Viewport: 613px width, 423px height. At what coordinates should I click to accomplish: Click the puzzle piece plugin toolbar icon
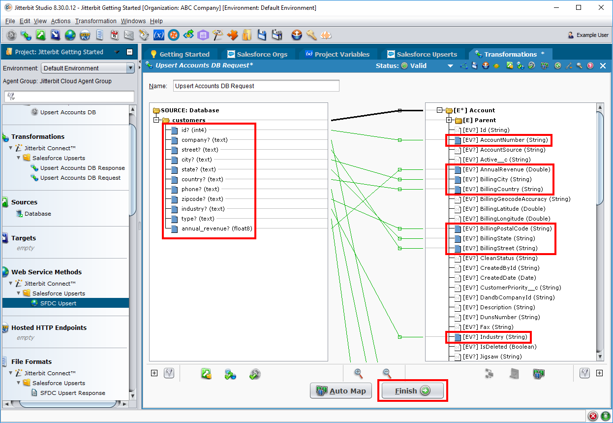[233, 35]
